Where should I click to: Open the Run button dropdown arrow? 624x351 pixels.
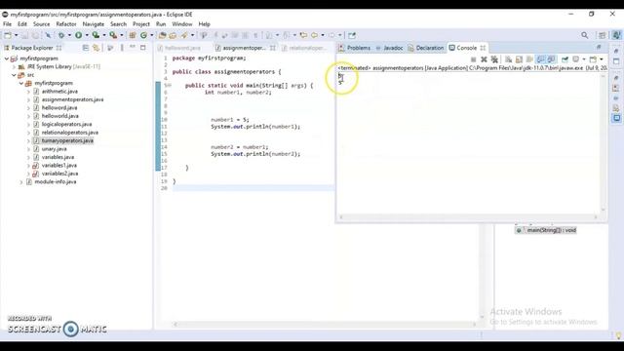(87, 35)
